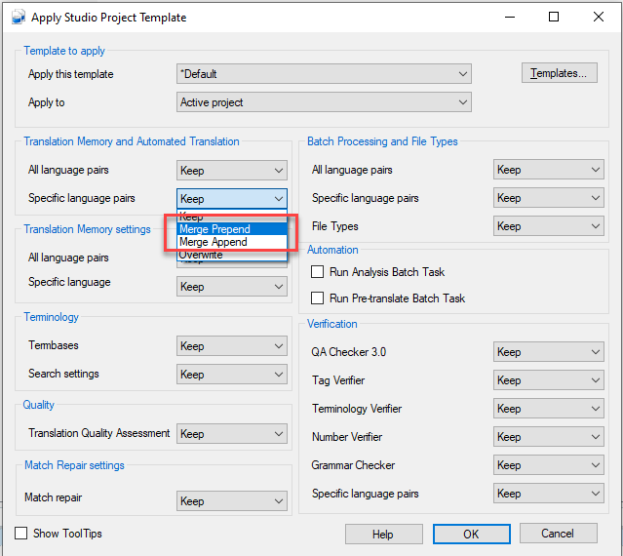
Task: Select Merge Append from the dropdown list
Action: click(x=232, y=242)
